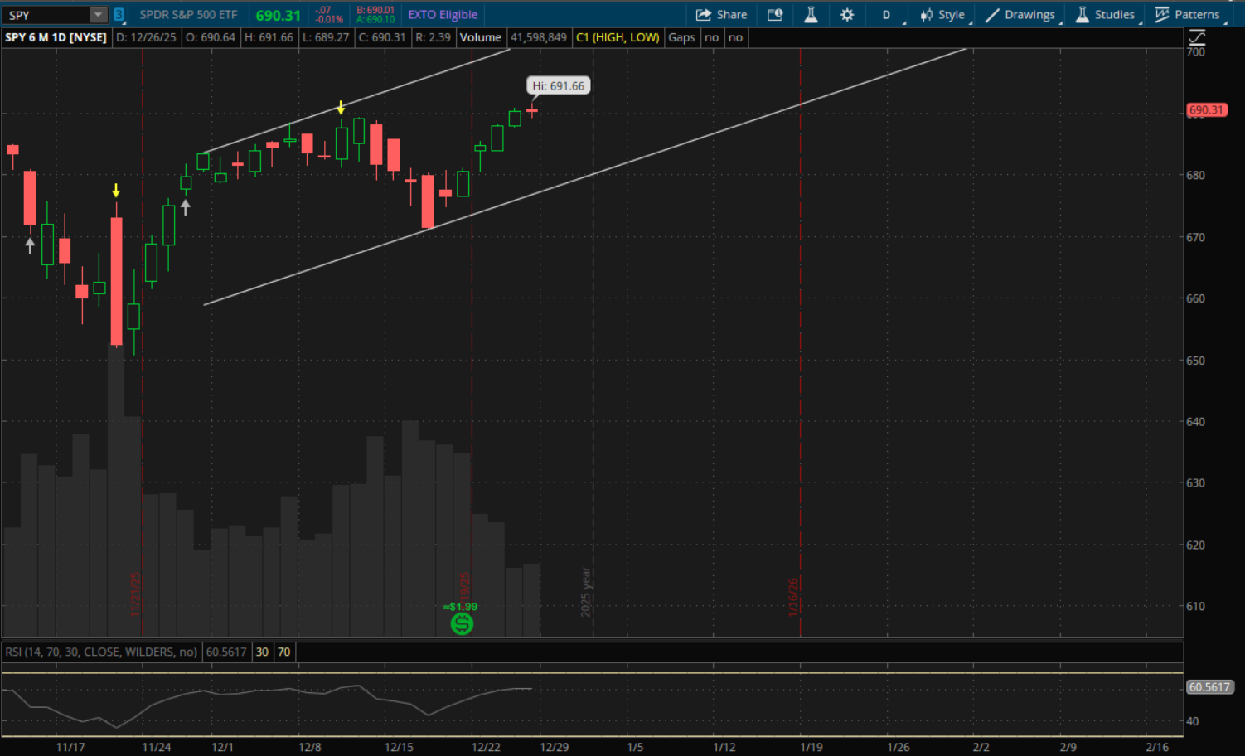
Task: Click the SPY symbol input field
Action: (46, 15)
